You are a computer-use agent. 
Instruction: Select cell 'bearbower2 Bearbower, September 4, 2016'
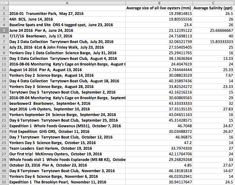[67, 104]
